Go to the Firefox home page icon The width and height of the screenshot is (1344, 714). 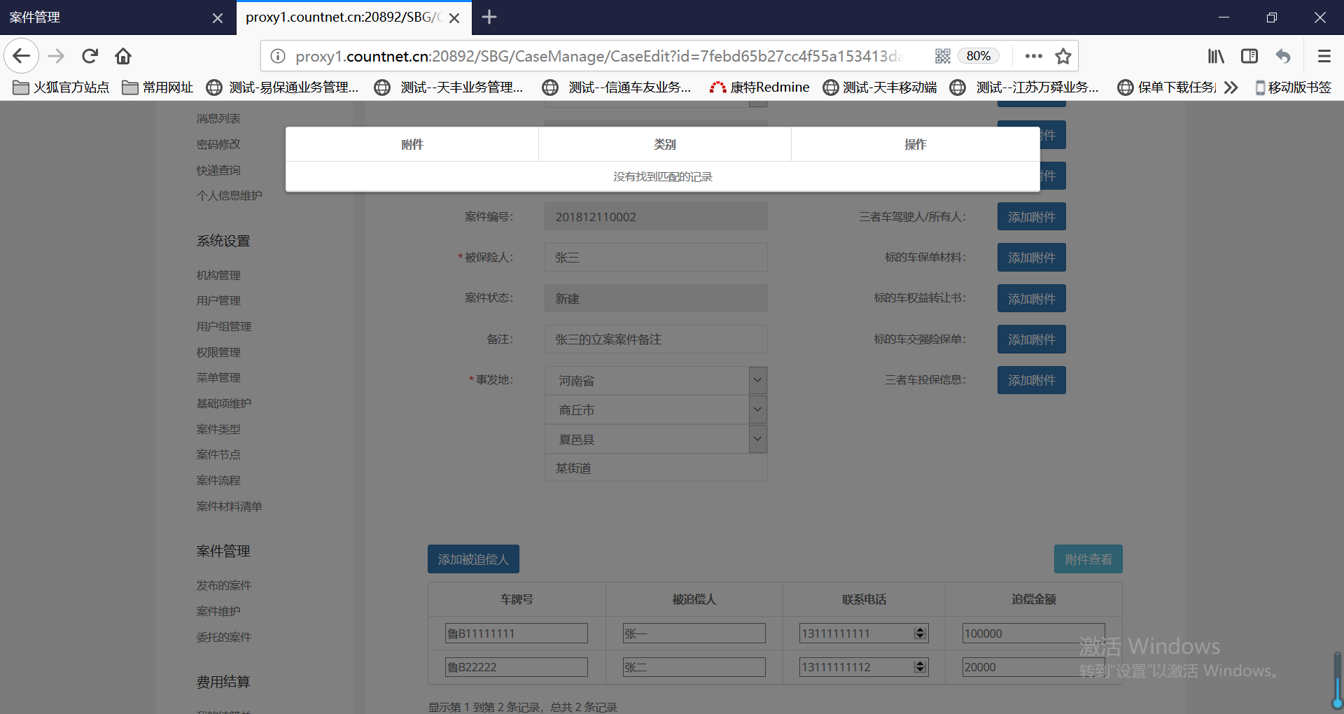coord(123,56)
